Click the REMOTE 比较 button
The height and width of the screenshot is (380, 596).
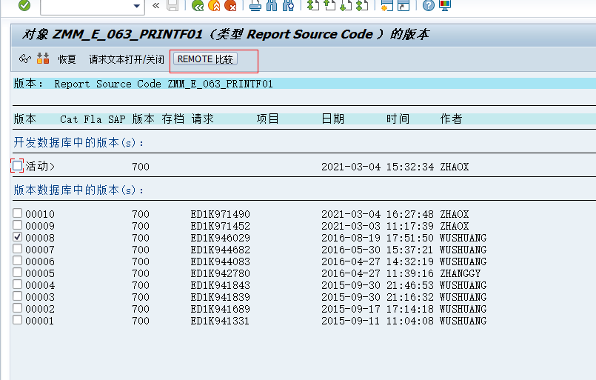[x=205, y=59]
